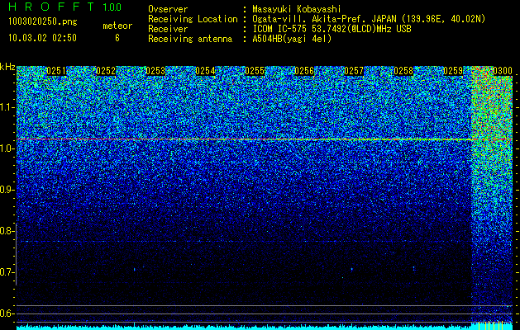
Task: Click the 0257 time marker
Action: click(x=354, y=71)
